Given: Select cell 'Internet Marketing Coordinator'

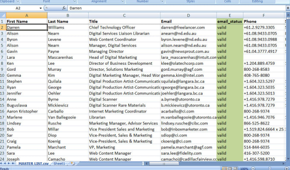Looking at the screenshot, I should click(x=124, y=111).
